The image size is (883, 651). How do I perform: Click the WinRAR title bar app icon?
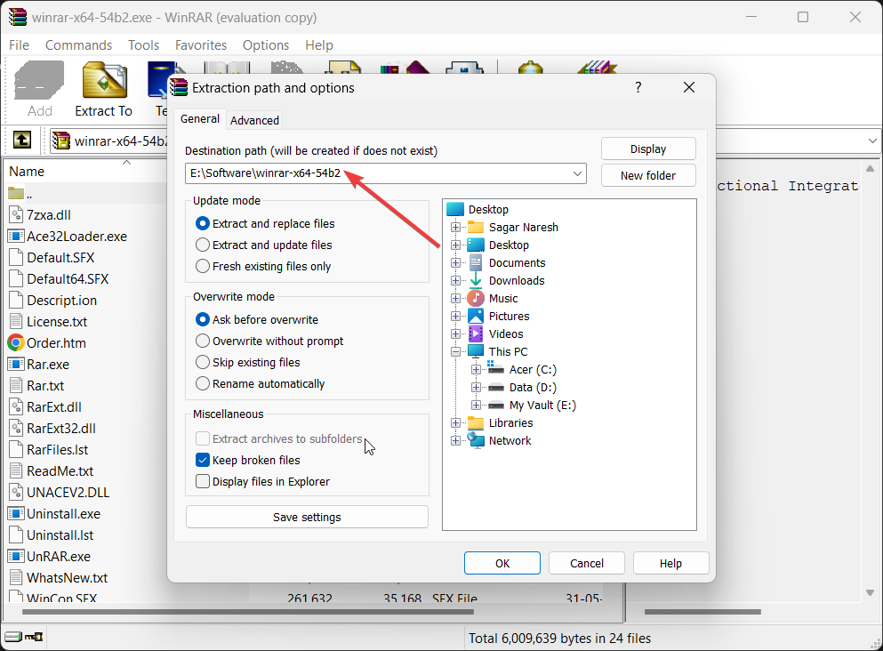pos(18,17)
